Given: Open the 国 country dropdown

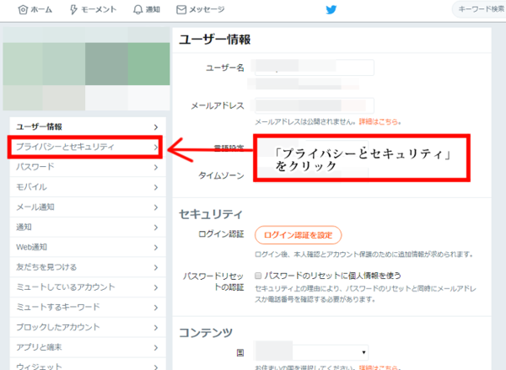Looking at the screenshot, I should tap(311, 352).
